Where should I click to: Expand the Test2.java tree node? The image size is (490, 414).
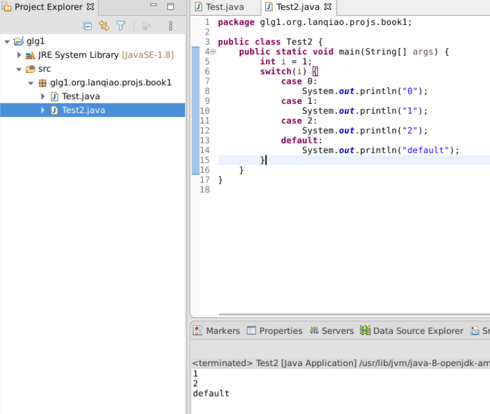click(x=43, y=110)
